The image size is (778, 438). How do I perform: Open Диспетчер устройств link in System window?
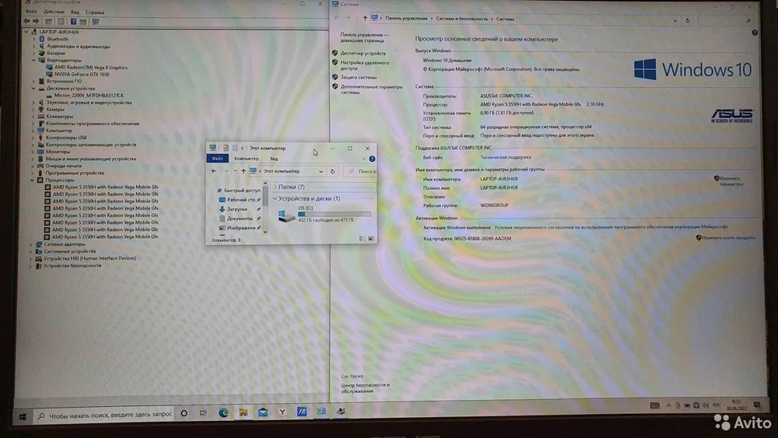[x=363, y=53]
